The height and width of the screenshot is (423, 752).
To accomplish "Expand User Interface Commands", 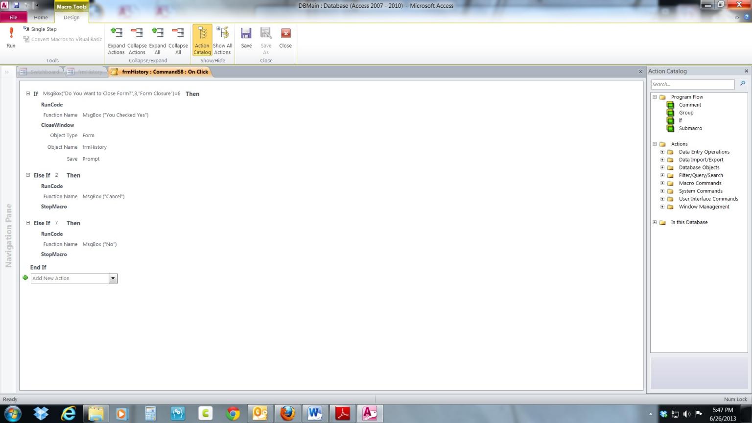I will click(662, 199).
